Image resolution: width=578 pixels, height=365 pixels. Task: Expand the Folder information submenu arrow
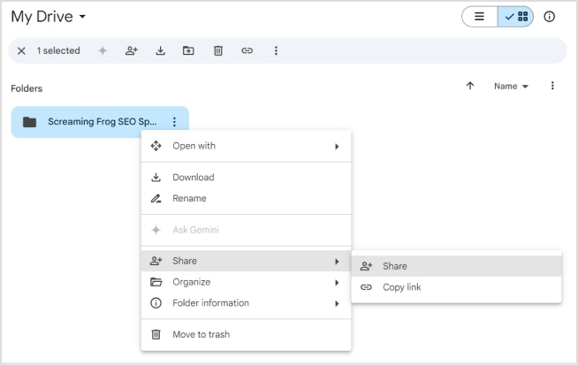click(337, 303)
